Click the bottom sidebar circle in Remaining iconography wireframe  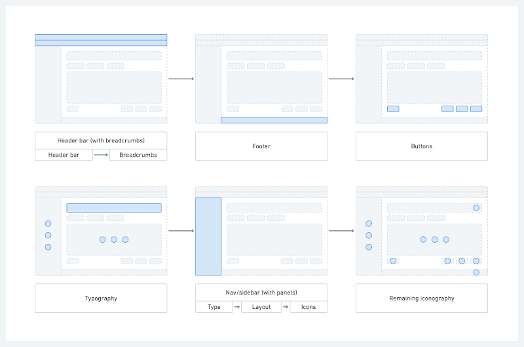(369, 247)
